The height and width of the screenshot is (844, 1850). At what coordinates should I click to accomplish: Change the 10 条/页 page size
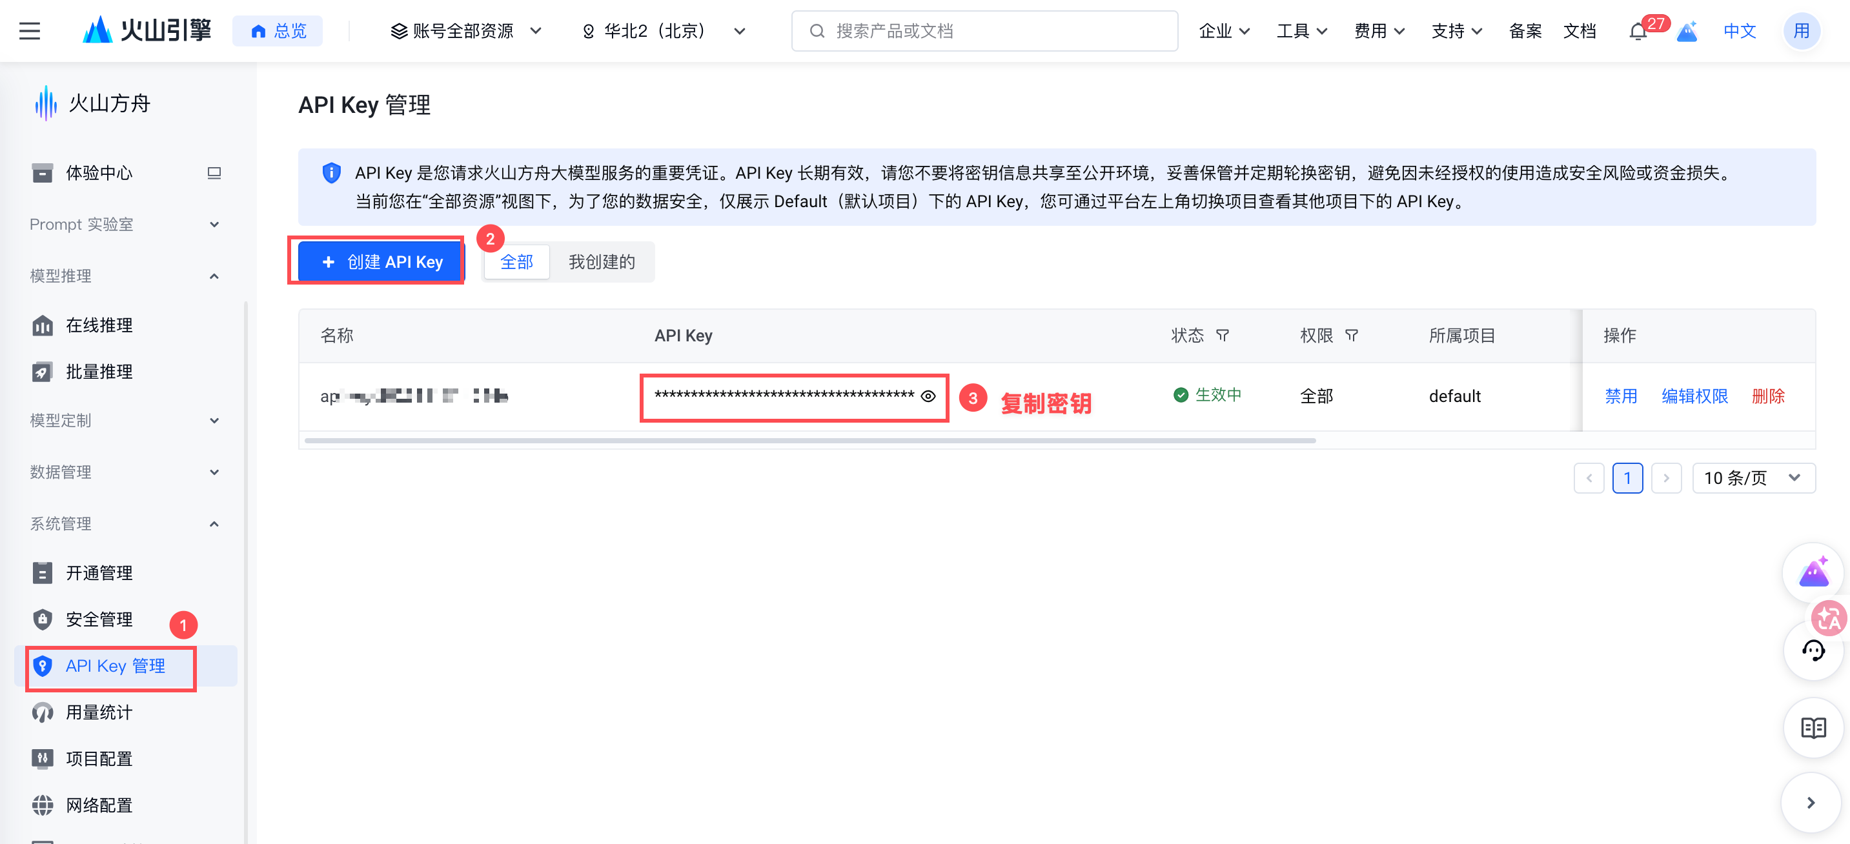click(1754, 478)
